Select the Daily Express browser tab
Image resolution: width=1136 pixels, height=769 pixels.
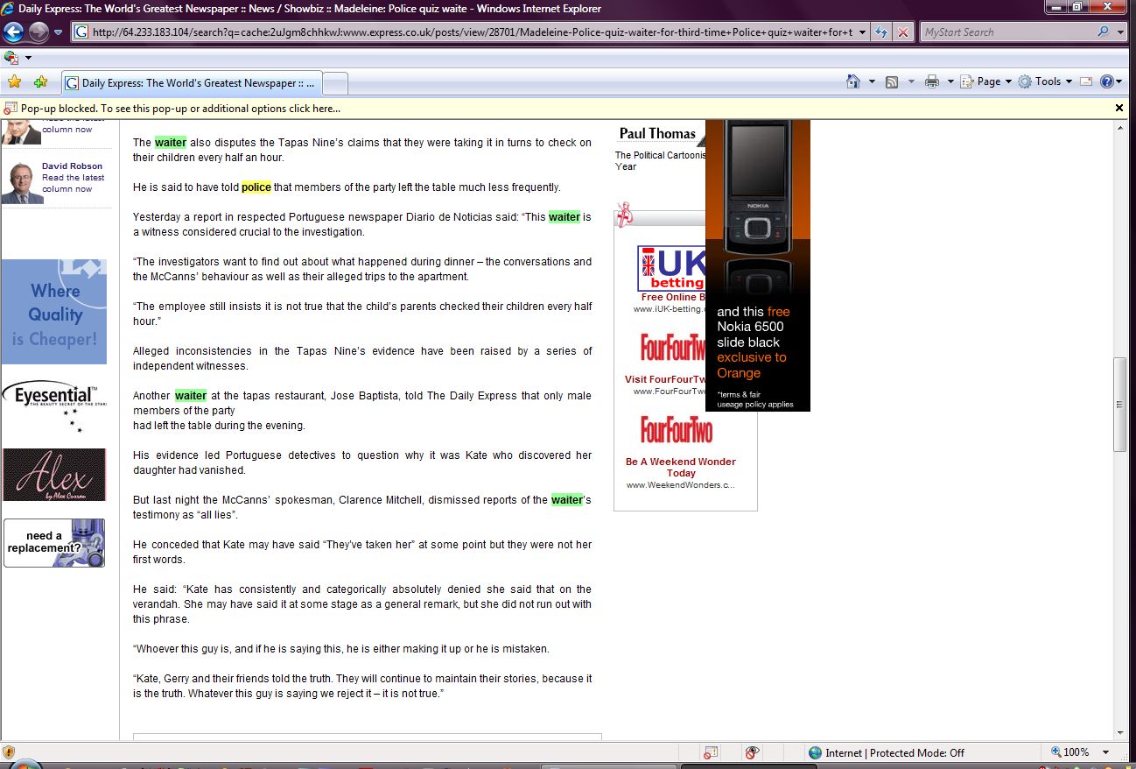(x=193, y=83)
